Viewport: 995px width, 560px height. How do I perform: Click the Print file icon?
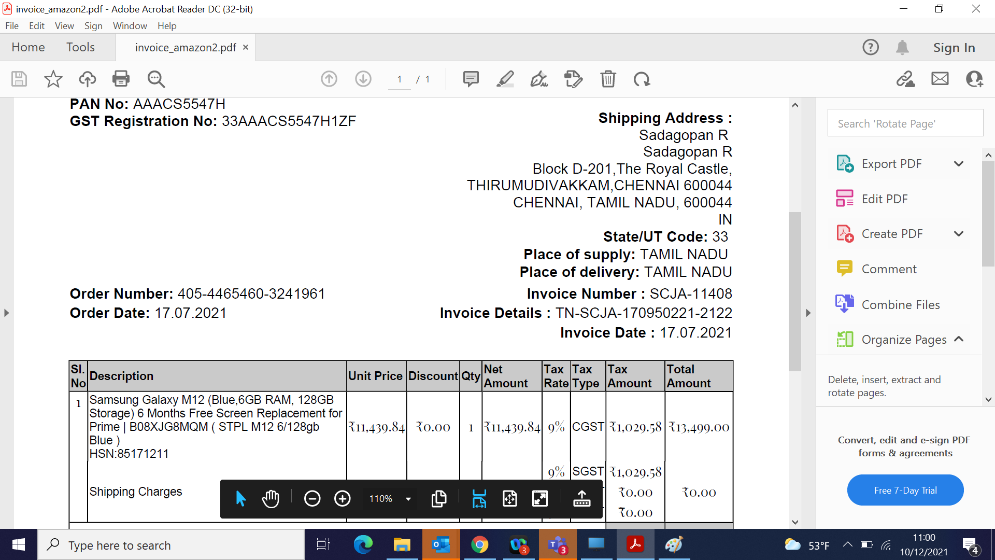coord(121,79)
